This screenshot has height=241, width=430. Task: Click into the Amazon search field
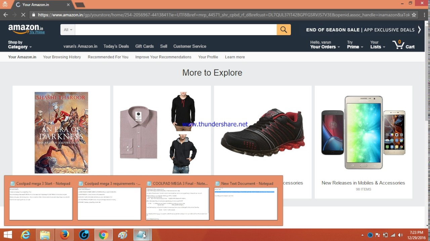(176, 30)
